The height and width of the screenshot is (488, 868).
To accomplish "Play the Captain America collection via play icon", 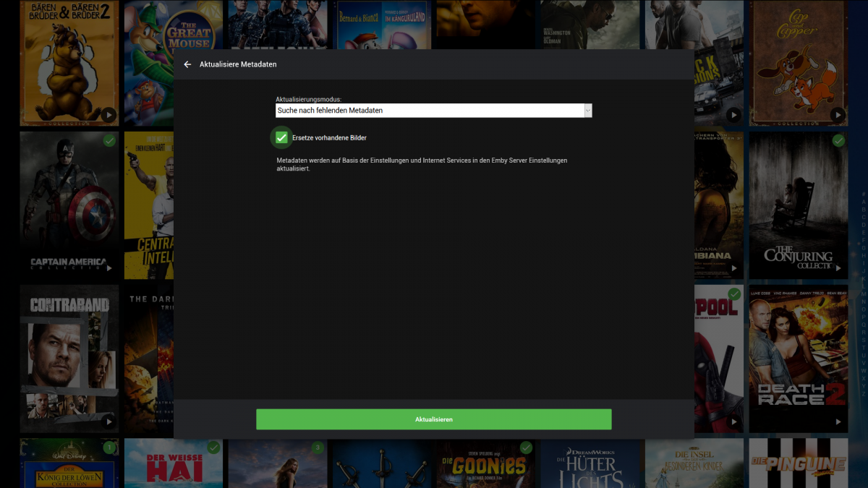I will pos(109,267).
